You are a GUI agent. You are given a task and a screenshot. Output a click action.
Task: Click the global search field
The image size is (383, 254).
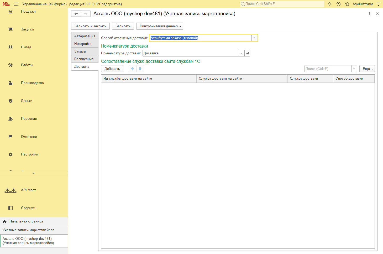pyautogui.click(x=282, y=4)
